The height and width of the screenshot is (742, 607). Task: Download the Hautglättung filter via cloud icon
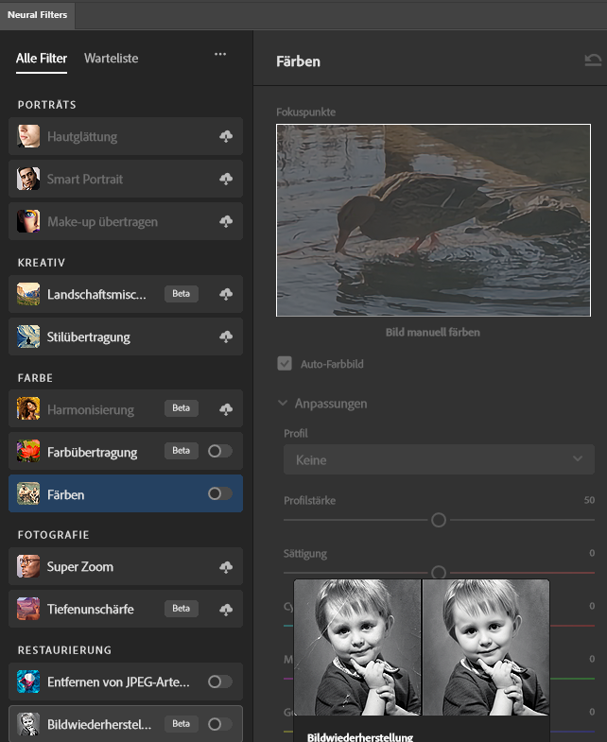point(225,137)
